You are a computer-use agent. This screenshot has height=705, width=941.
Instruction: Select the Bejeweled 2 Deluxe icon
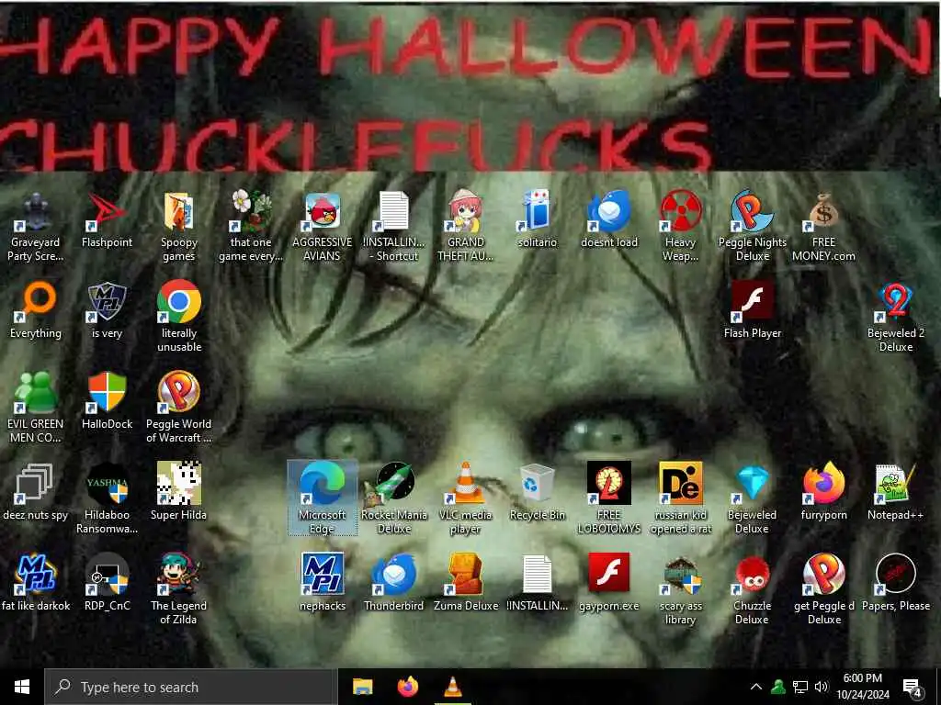[x=895, y=317]
